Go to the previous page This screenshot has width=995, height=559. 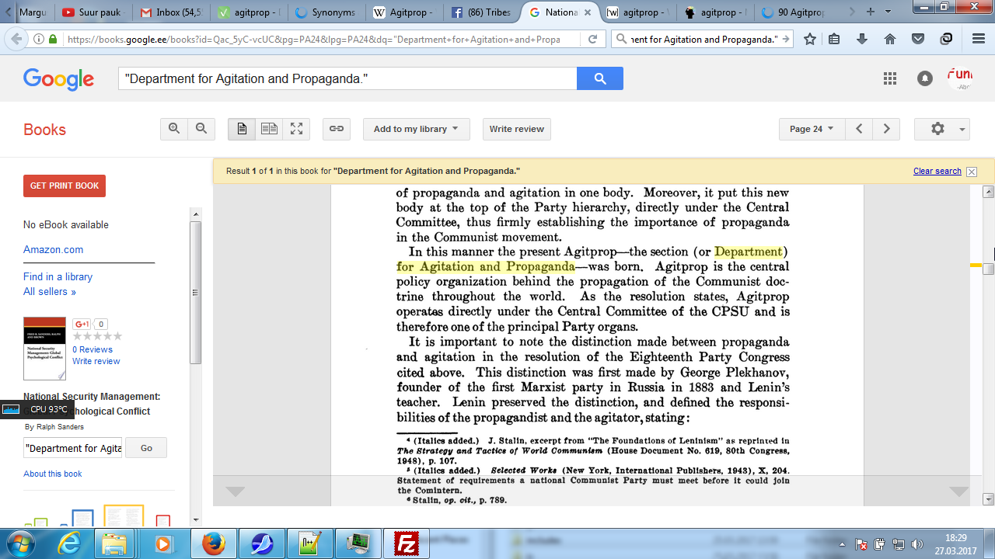point(859,129)
